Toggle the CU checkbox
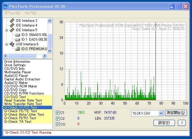Image resolution: width=192 pixels, height=139 pixels. [58, 124]
